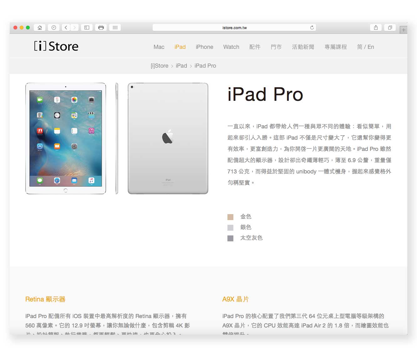
Task: Switch language via 简 / En
Action: (365, 47)
